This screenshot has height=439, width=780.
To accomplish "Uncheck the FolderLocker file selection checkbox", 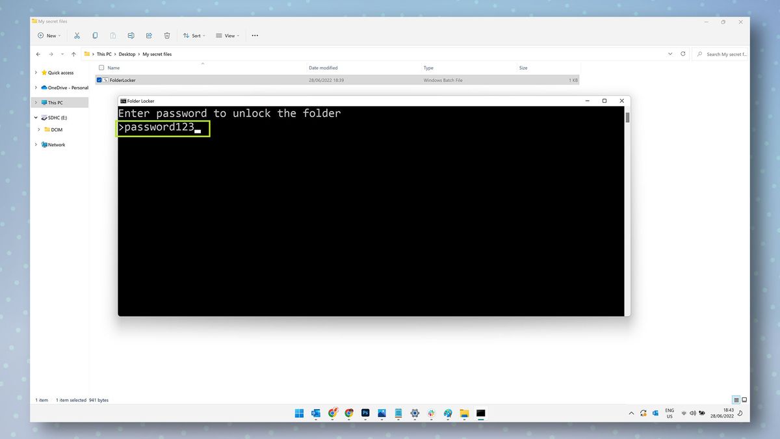I will [99, 79].
